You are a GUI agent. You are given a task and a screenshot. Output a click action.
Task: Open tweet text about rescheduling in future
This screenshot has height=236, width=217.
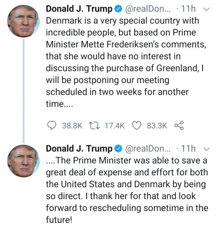[x=127, y=190]
